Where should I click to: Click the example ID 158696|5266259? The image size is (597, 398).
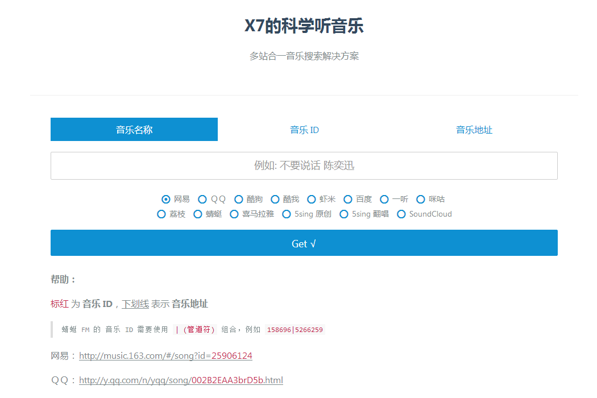click(x=295, y=330)
